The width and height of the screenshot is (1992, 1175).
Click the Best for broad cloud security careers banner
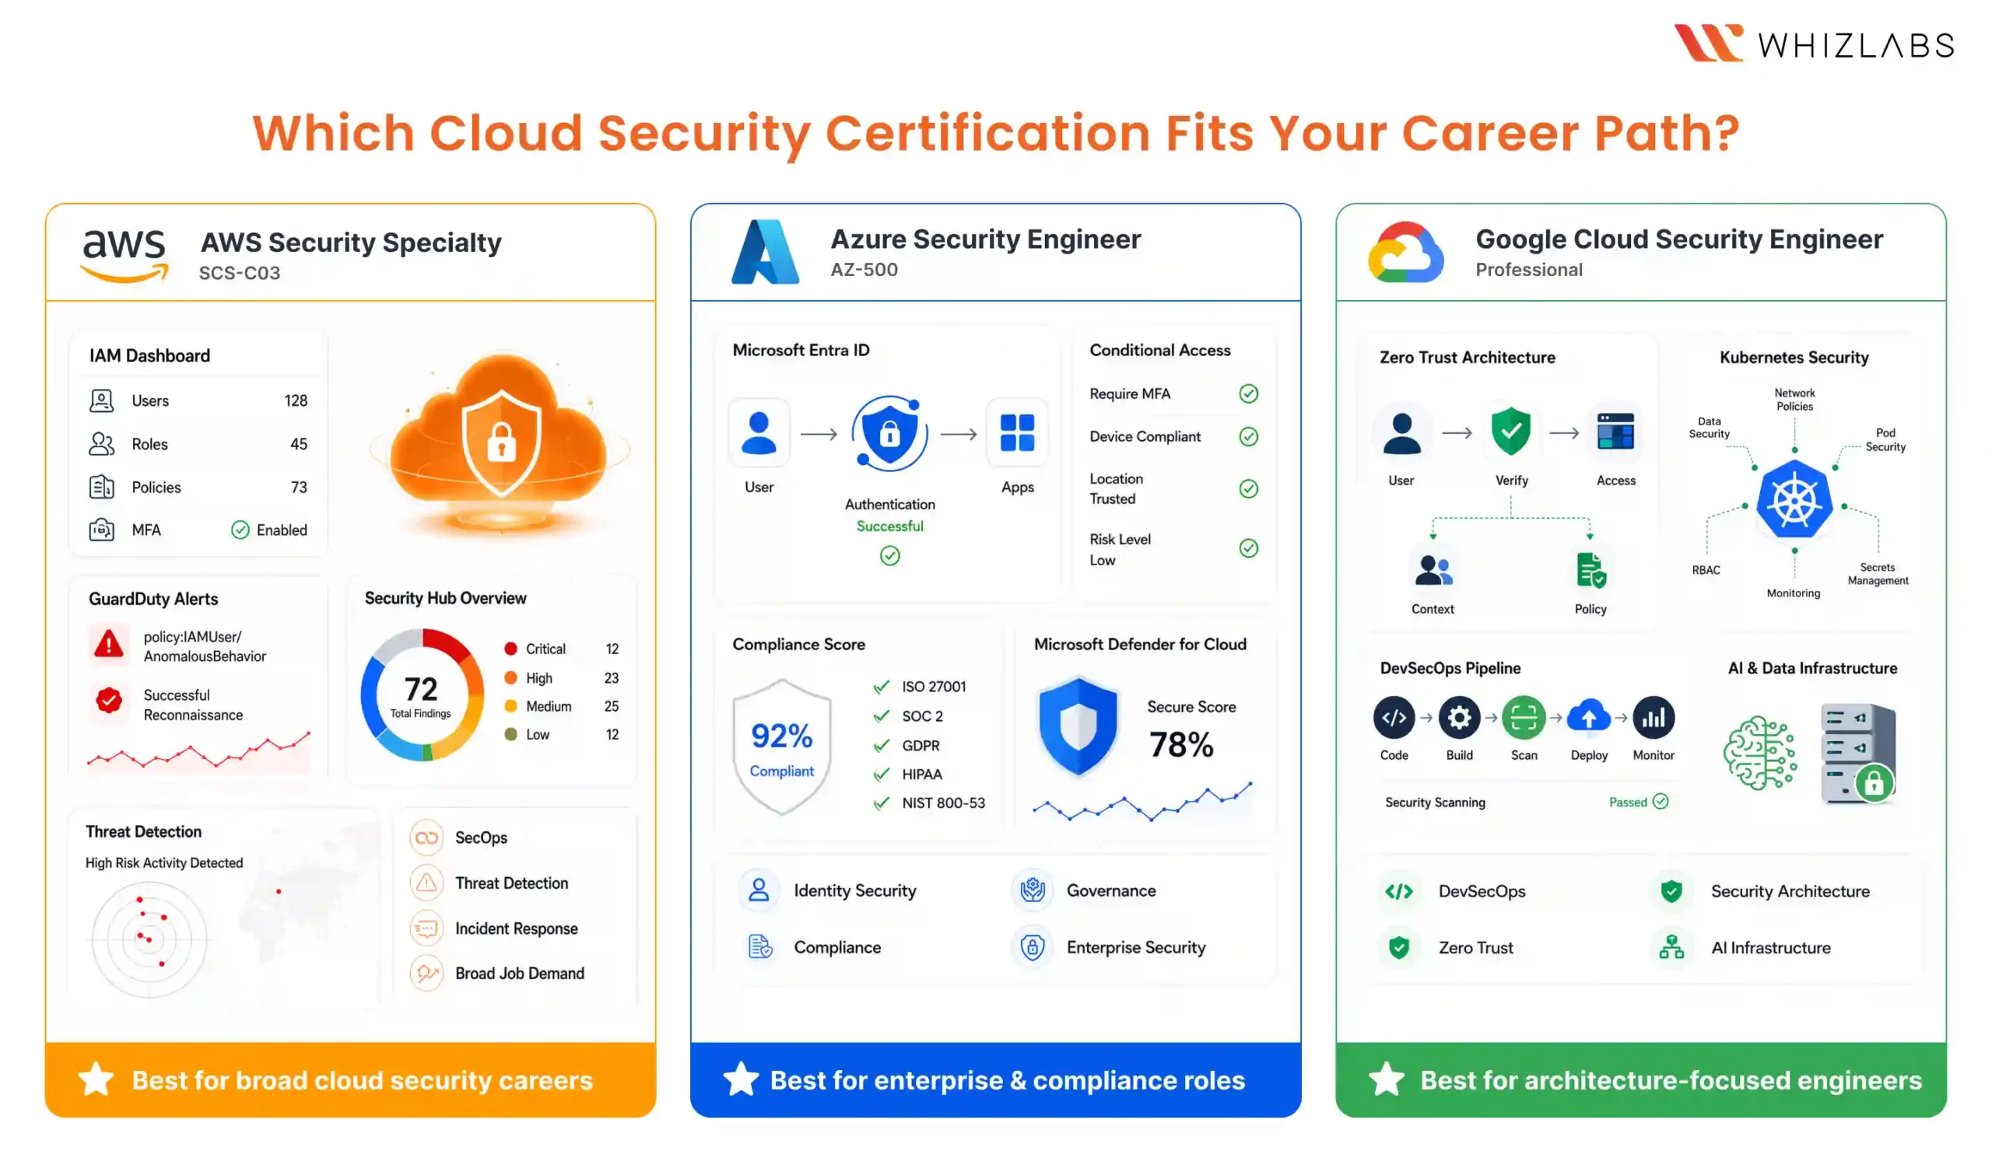coord(350,1080)
